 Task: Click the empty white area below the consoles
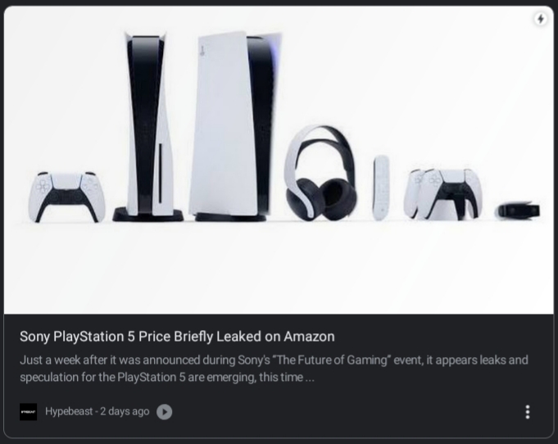[279, 270]
